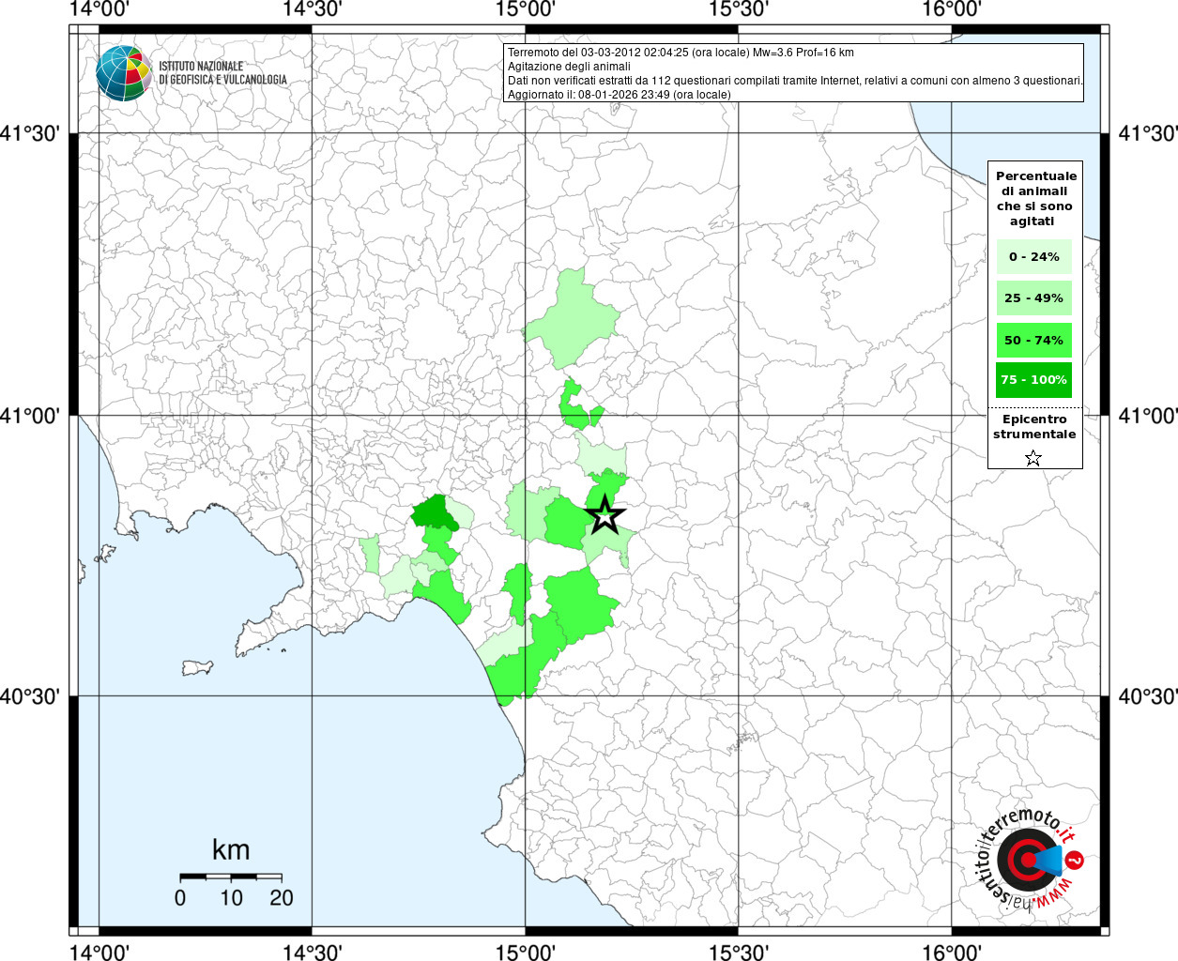Click the INGV globe logo
The image size is (1178, 961).
click(123, 72)
